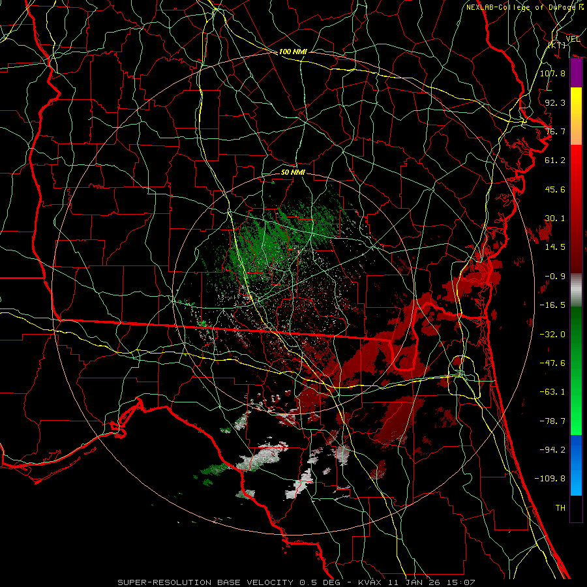Image resolution: width=587 pixels, height=587 pixels.
Task: Click the -94.2 value on the velocity scale
Action: 552,450
